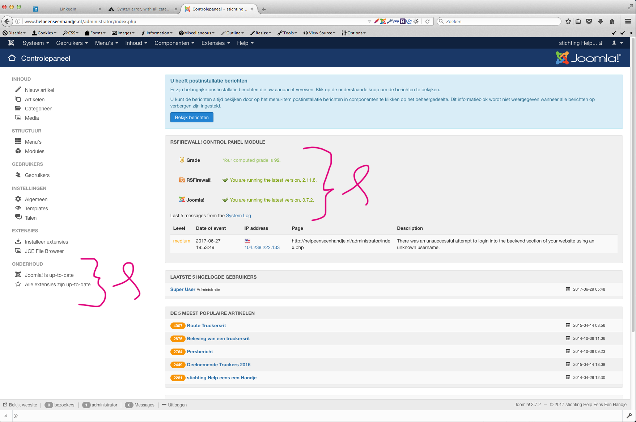Open the Systeem menu
The height and width of the screenshot is (422, 636).
tap(36, 43)
